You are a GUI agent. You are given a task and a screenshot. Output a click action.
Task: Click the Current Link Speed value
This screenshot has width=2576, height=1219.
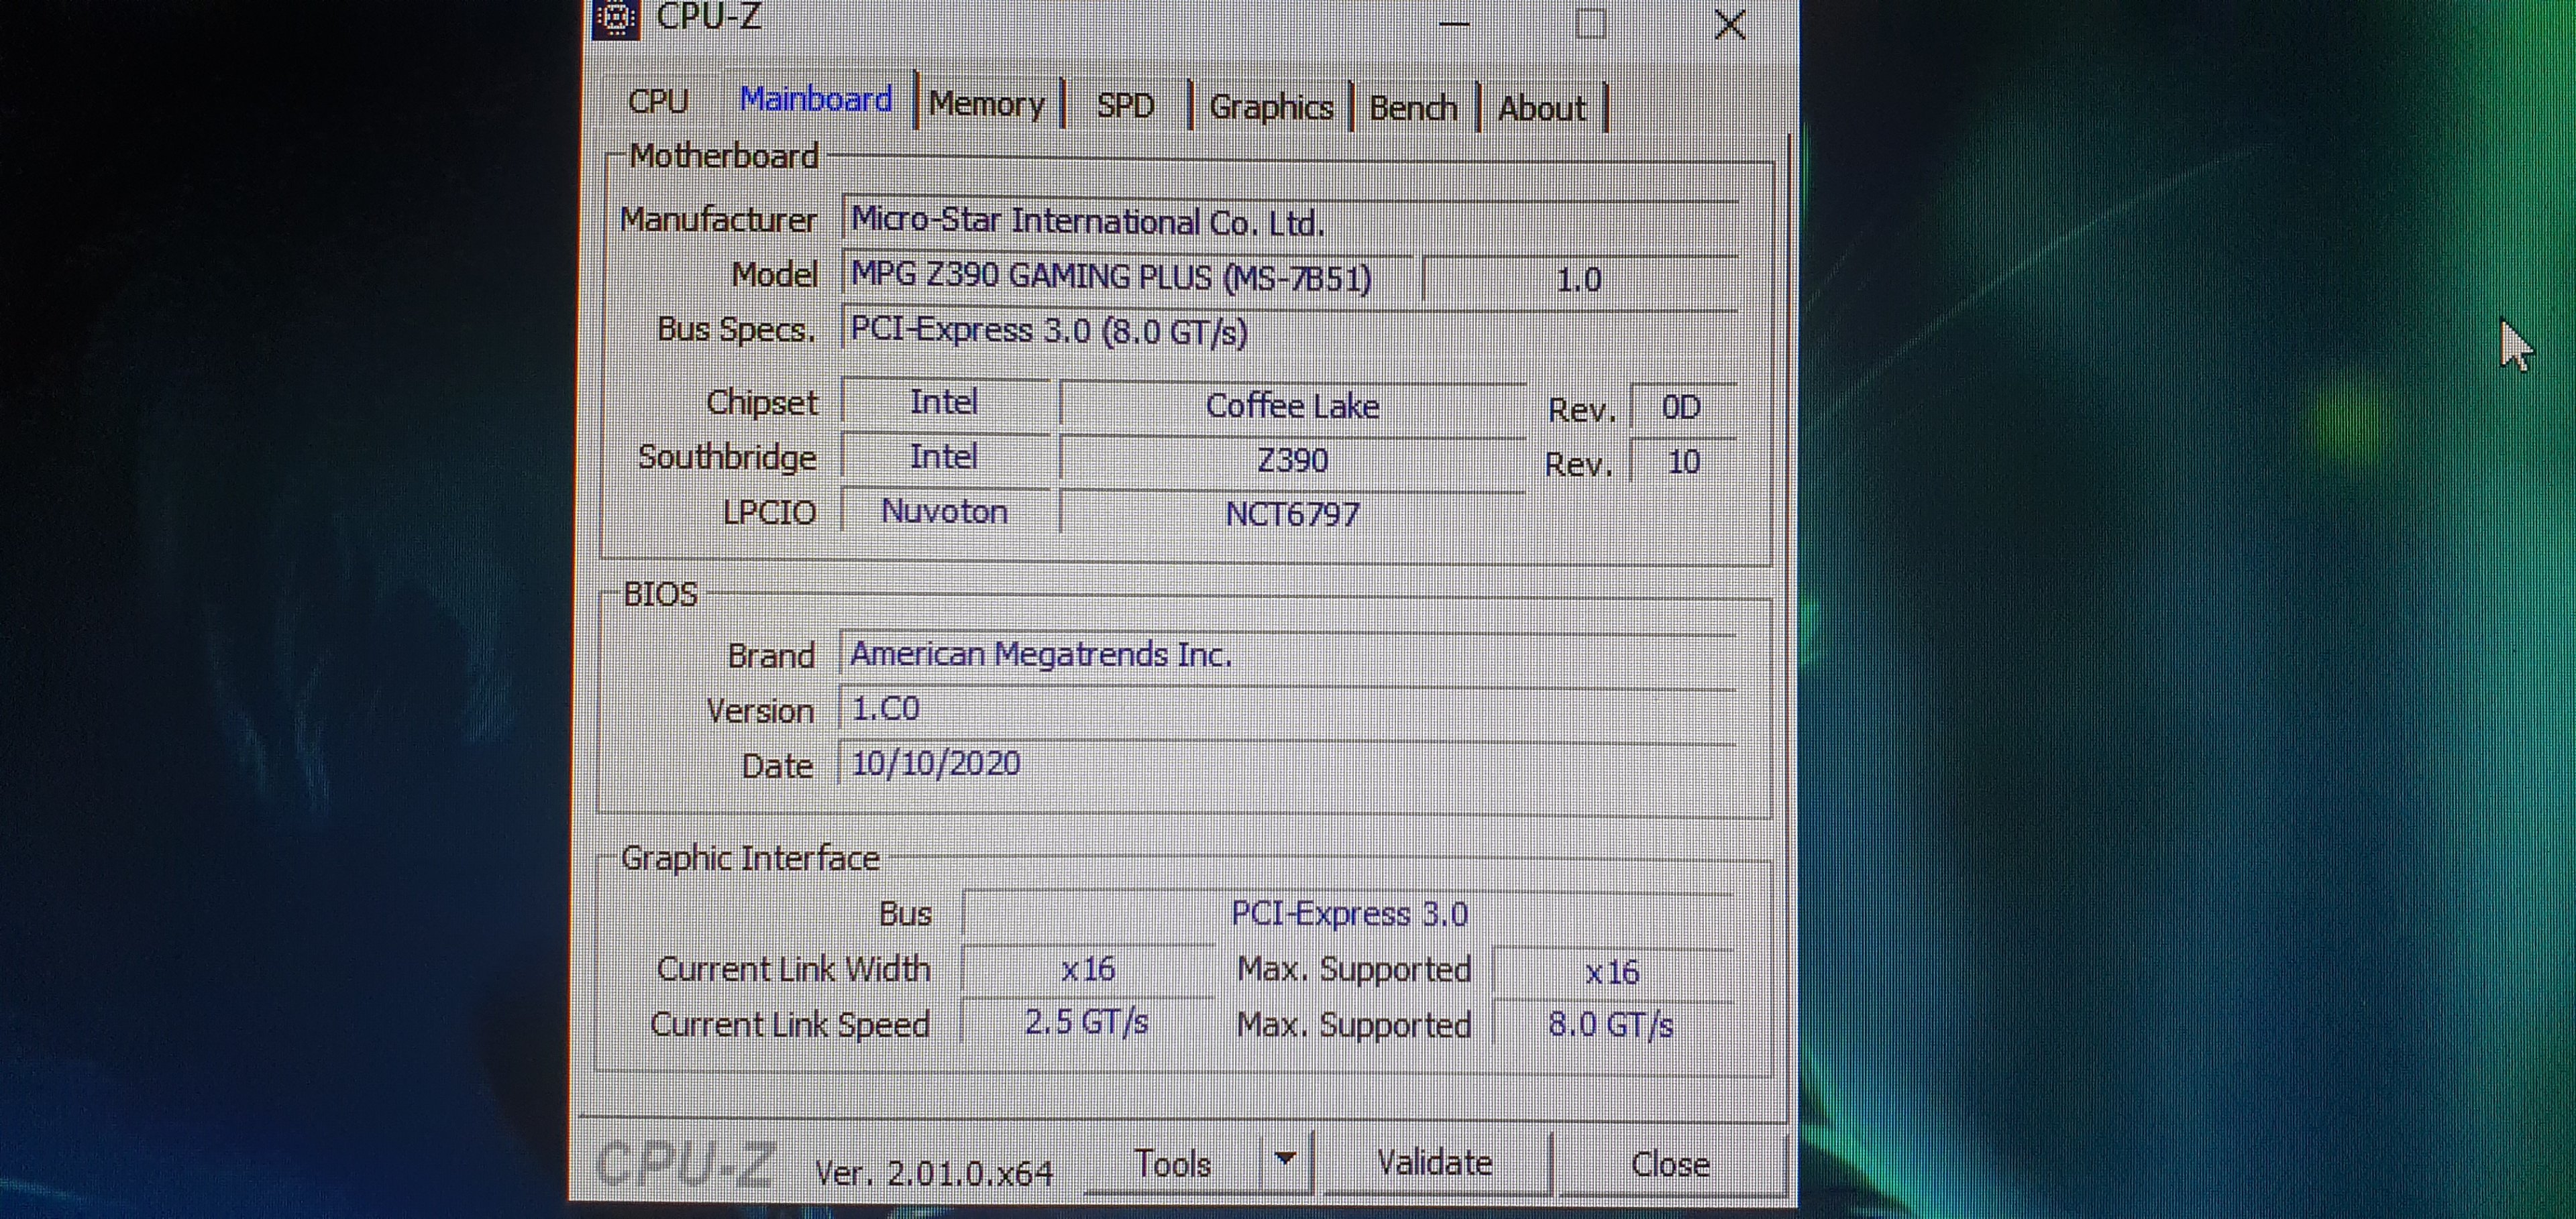click(x=1086, y=1022)
